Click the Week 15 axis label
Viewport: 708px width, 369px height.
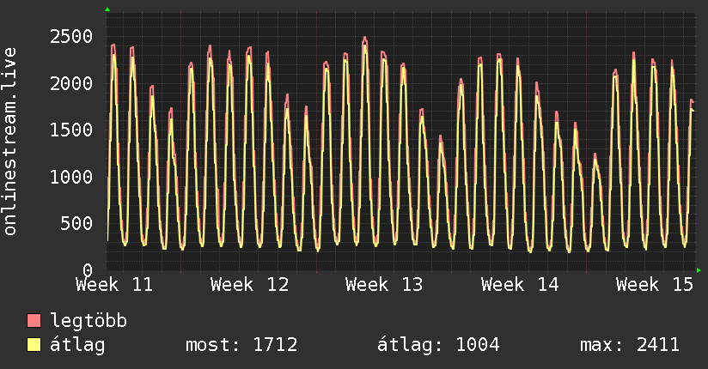coord(655,285)
